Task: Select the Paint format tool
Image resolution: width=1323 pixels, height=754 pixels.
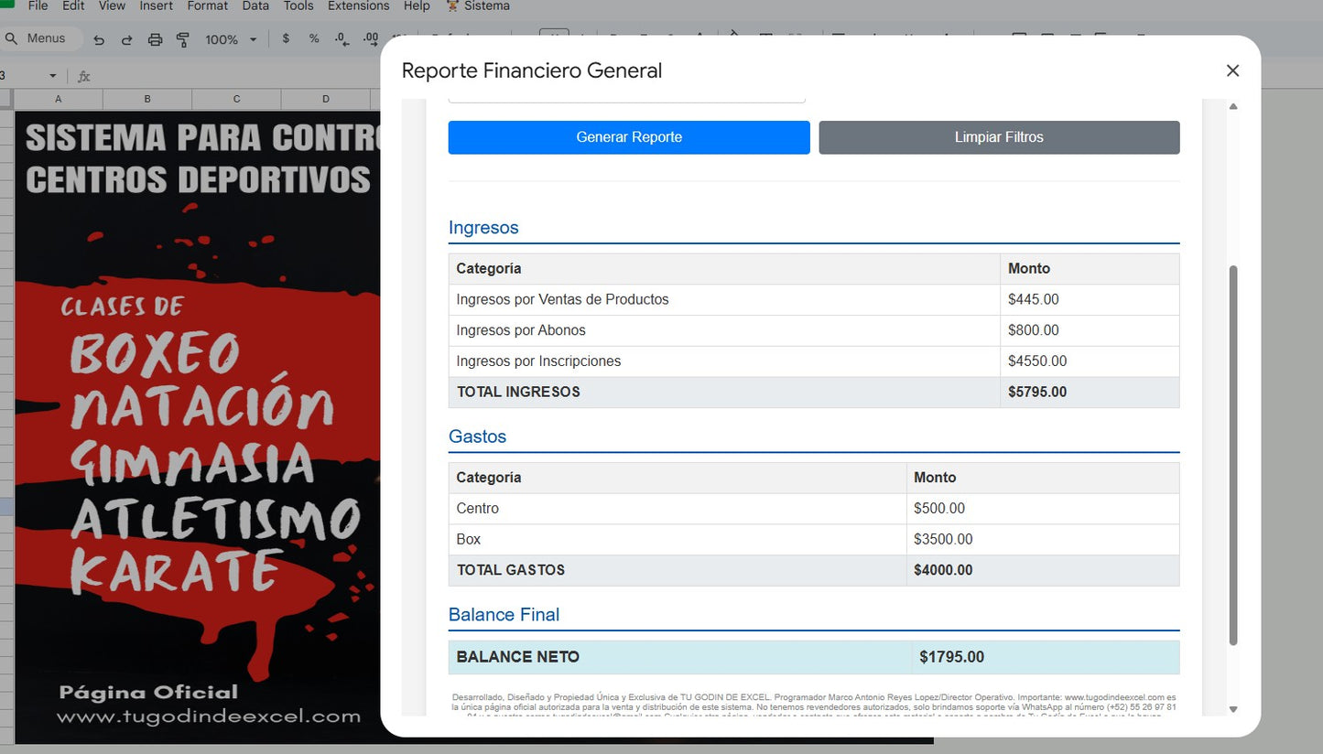Action: point(182,38)
